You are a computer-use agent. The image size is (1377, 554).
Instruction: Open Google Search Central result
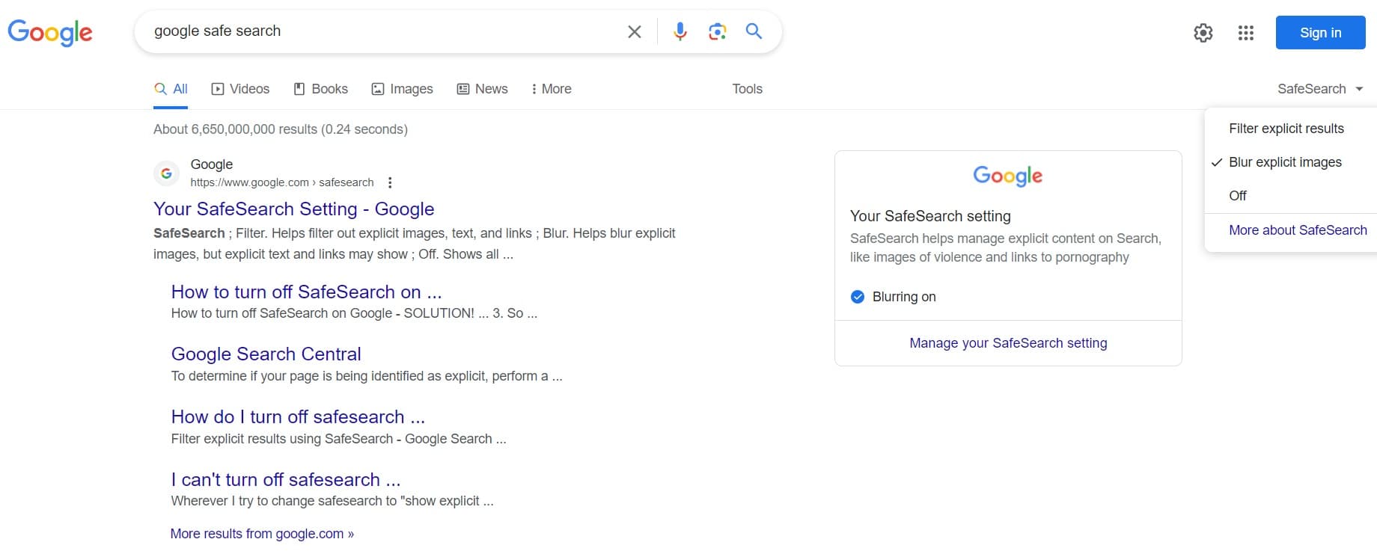click(x=266, y=354)
